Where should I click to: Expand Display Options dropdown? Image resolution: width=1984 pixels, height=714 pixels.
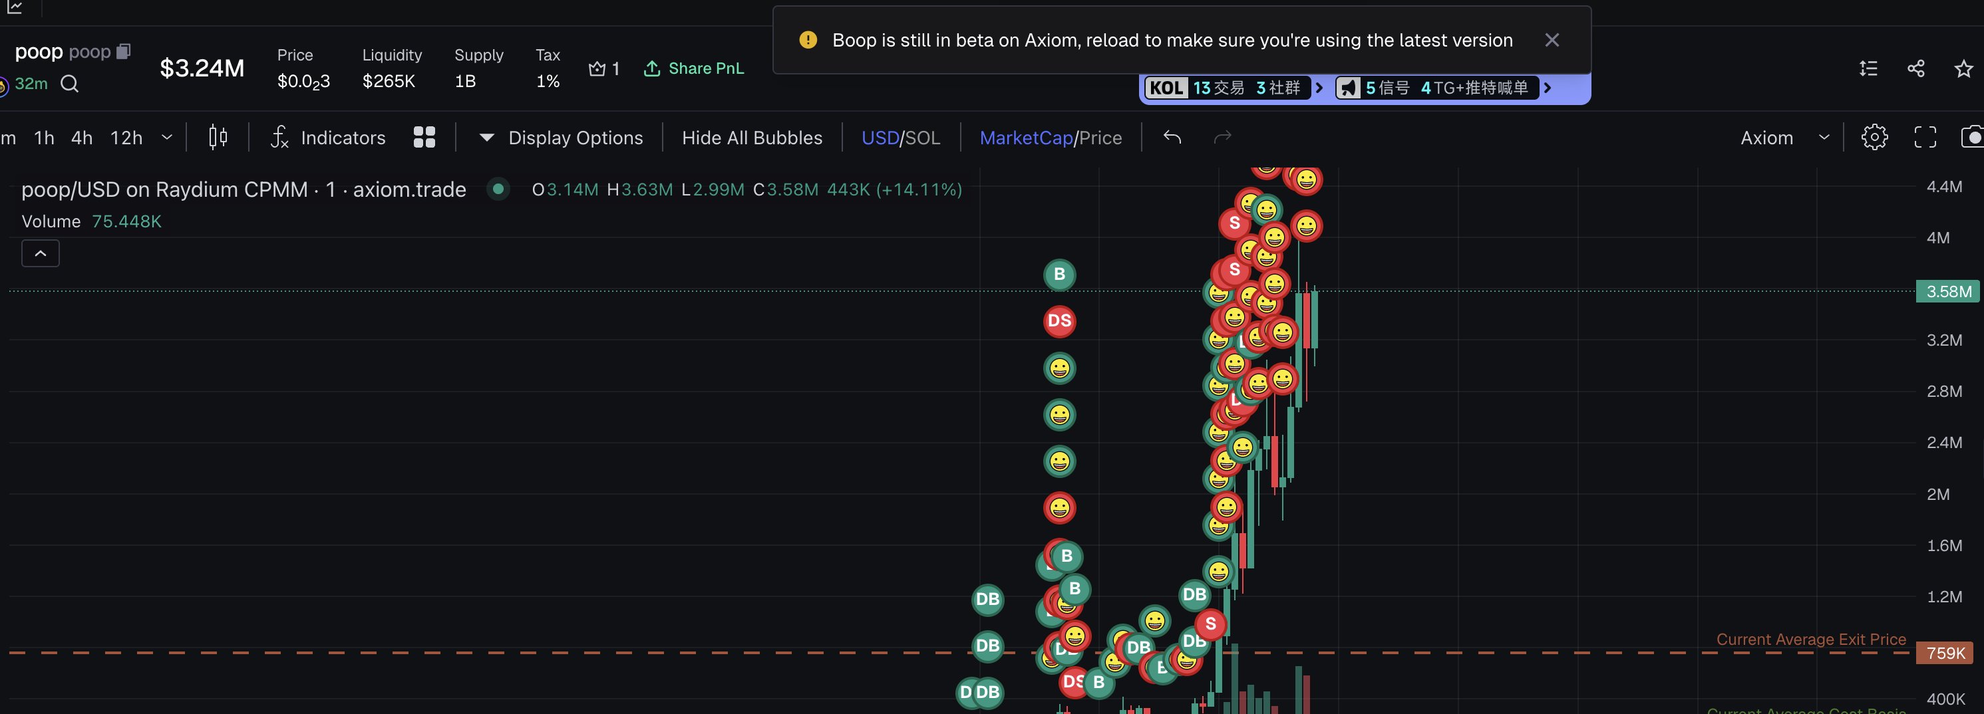point(561,138)
